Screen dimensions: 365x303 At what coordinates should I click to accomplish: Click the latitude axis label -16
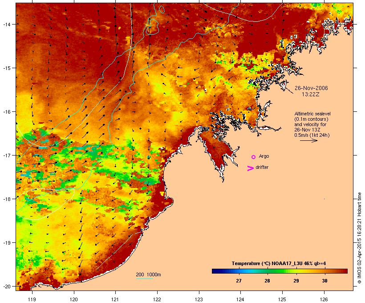7,112
